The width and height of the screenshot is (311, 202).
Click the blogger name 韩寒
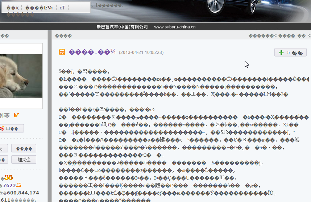tap(5, 115)
